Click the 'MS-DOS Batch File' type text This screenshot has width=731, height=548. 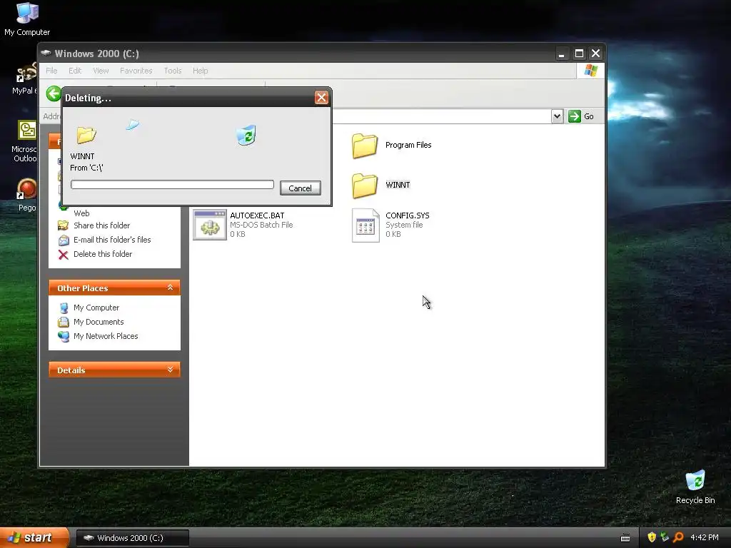point(261,225)
